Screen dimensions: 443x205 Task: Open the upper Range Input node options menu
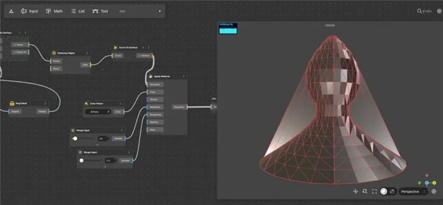pyautogui.click(x=122, y=130)
